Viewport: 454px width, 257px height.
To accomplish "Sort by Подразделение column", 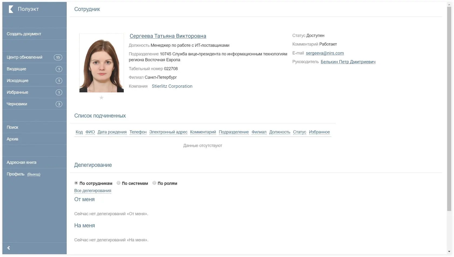I will tap(234, 132).
